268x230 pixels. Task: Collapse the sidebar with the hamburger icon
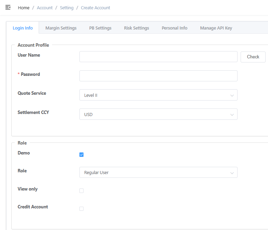(x=8, y=7)
